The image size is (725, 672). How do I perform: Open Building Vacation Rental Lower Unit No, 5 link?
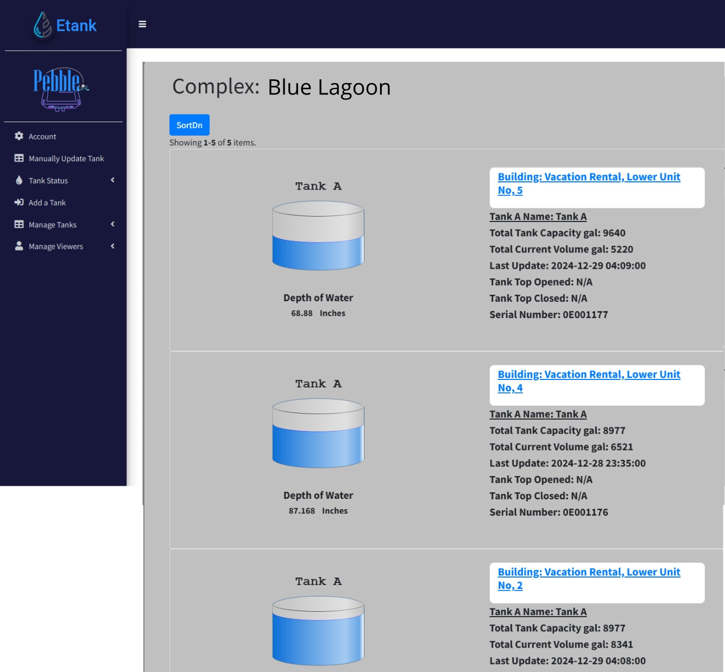pos(589,183)
